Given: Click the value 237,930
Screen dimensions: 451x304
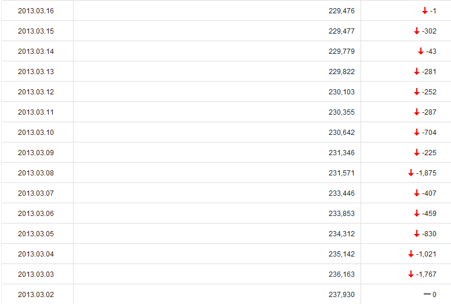Looking at the screenshot, I should click(341, 295).
